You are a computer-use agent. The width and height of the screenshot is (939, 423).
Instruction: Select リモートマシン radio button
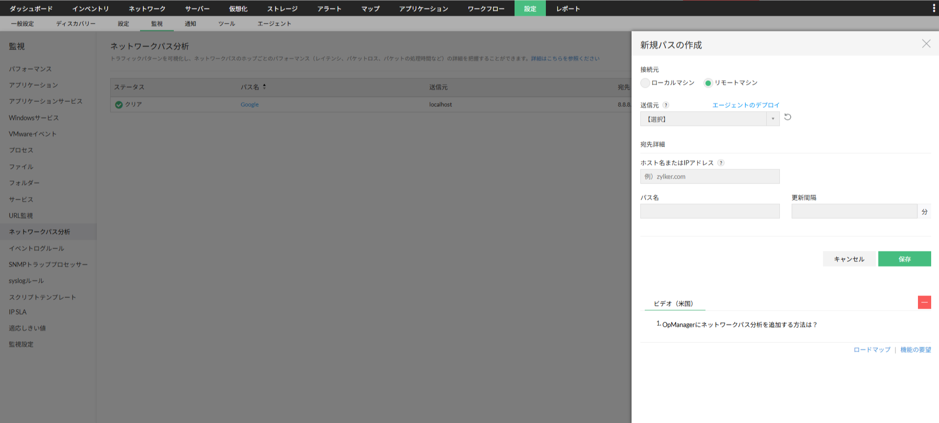pos(708,83)
